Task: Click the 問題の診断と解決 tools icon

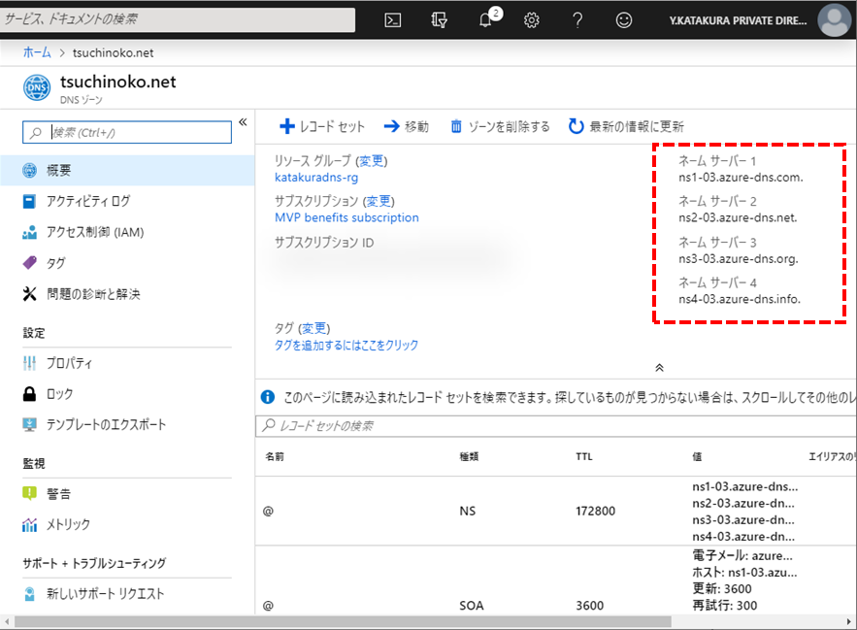Action: coord(29,294)
